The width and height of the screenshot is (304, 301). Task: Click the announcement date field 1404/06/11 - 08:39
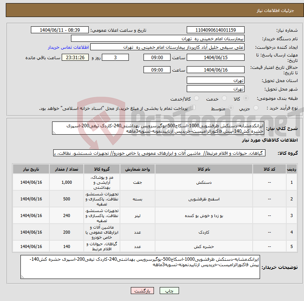click(60, 30)
